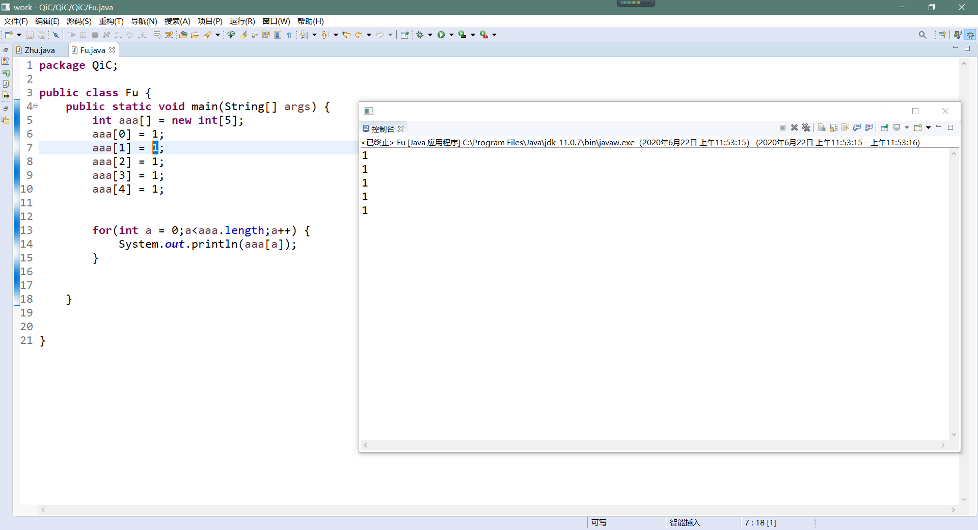Screen dimensions: 978x530
Task: Click the Coverage run icon
Action: (462, 35)
